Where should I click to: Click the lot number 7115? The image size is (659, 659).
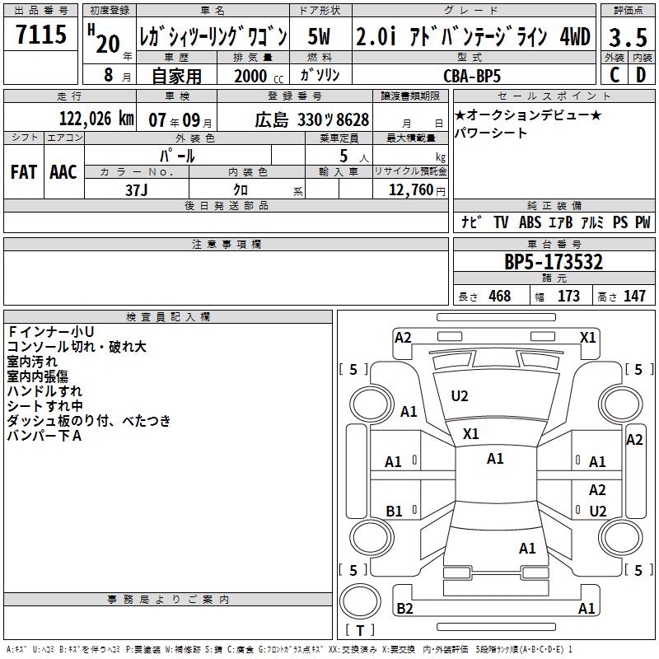point(40,34)
